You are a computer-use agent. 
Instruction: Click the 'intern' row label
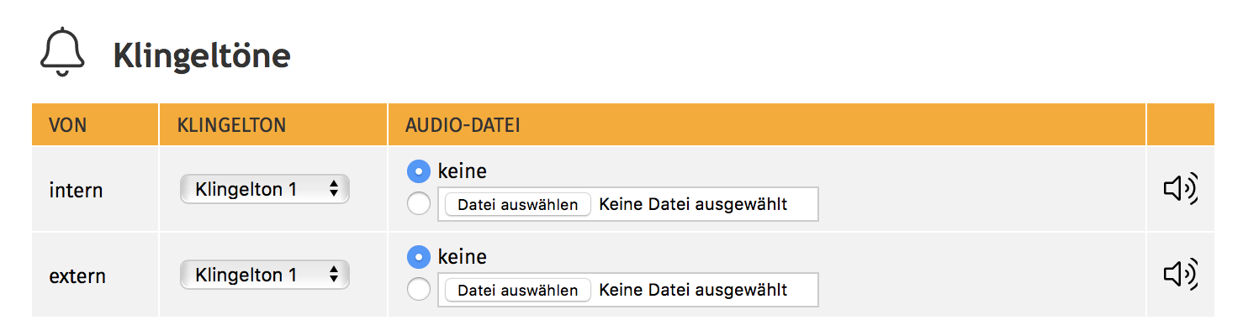coord(76,191)
